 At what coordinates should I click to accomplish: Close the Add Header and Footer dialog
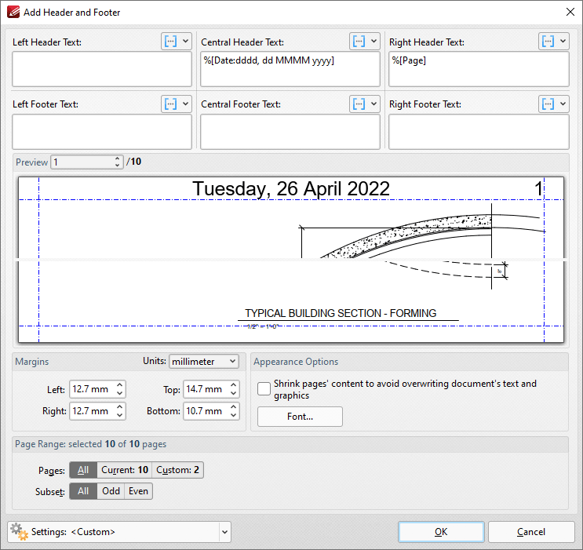click(570, 13)
